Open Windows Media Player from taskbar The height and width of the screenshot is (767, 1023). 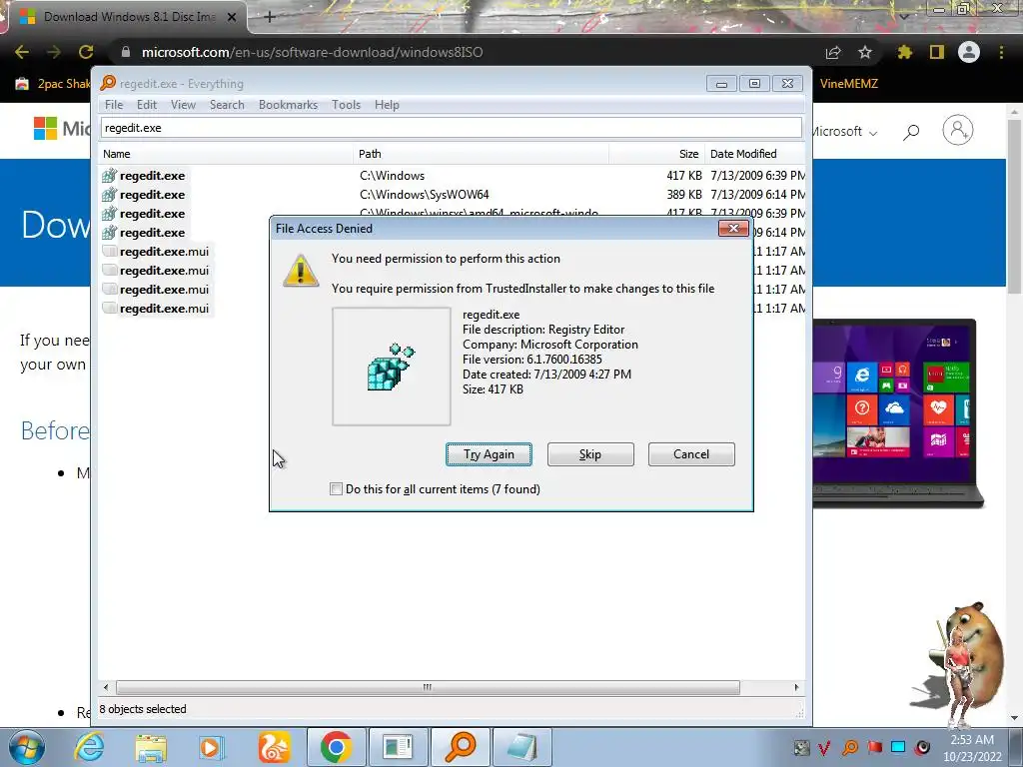(212, 747)
